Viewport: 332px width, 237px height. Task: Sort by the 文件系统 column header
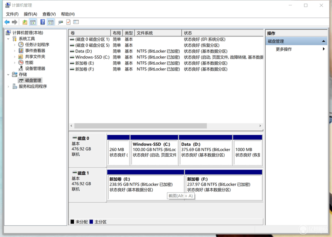(158, 33)
